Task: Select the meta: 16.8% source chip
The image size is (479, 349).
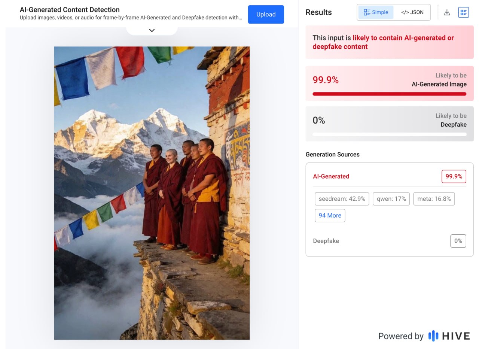Action: [434, 199]
